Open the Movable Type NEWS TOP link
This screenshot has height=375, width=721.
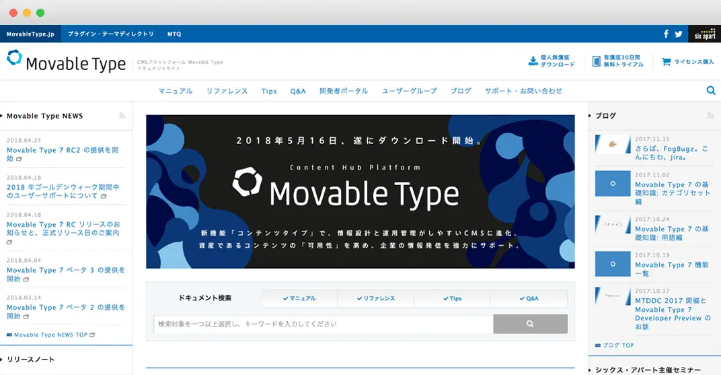point(50,335)
